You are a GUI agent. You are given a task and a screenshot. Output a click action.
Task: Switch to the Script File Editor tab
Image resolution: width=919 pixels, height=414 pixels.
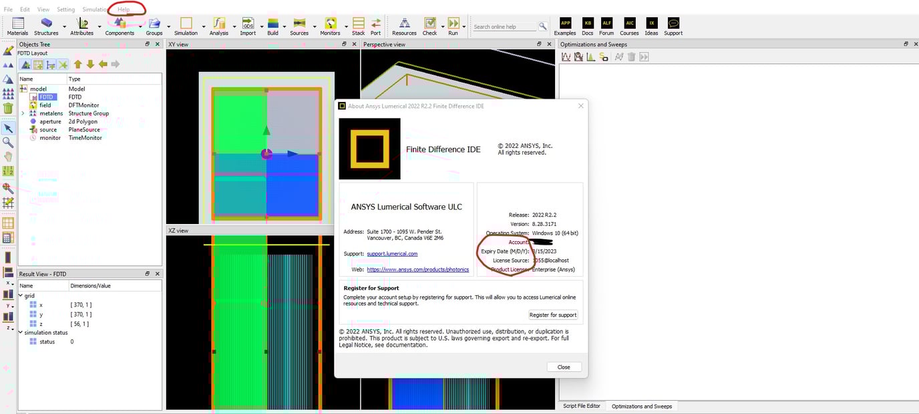581,405
